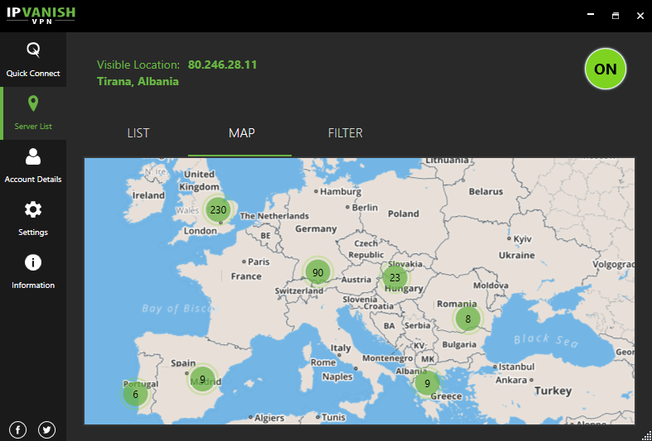Maximize the IPVanish window

tap(616, 16)
